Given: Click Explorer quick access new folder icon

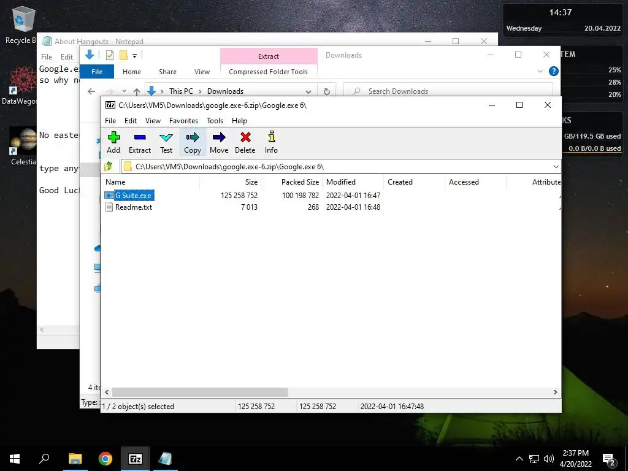Looking at the screenshot, I should click(x=123, y=55).
